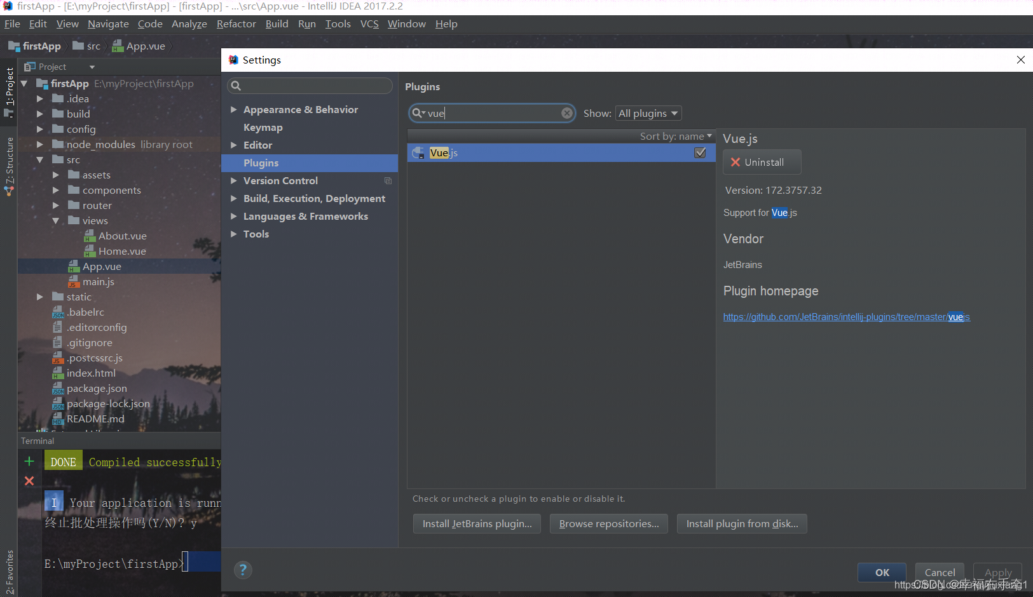Image resolution: width=1033 pixels, height=597 pixels.
Task: Open the help question mark button
Action: coord(243,570)
